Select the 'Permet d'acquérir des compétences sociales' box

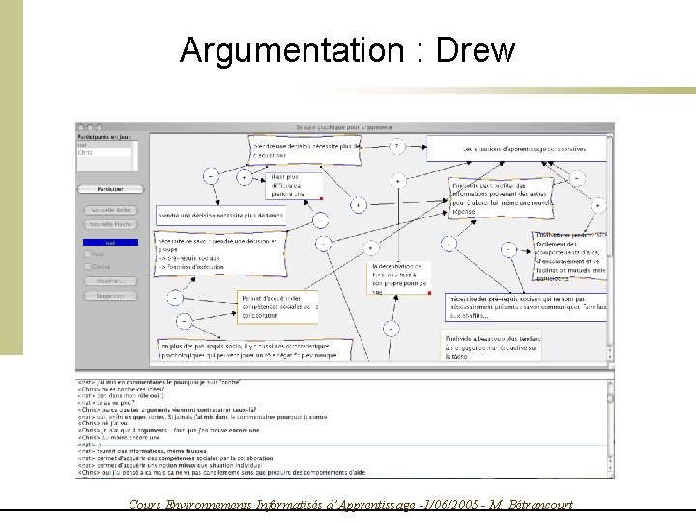tap(277, 307)
